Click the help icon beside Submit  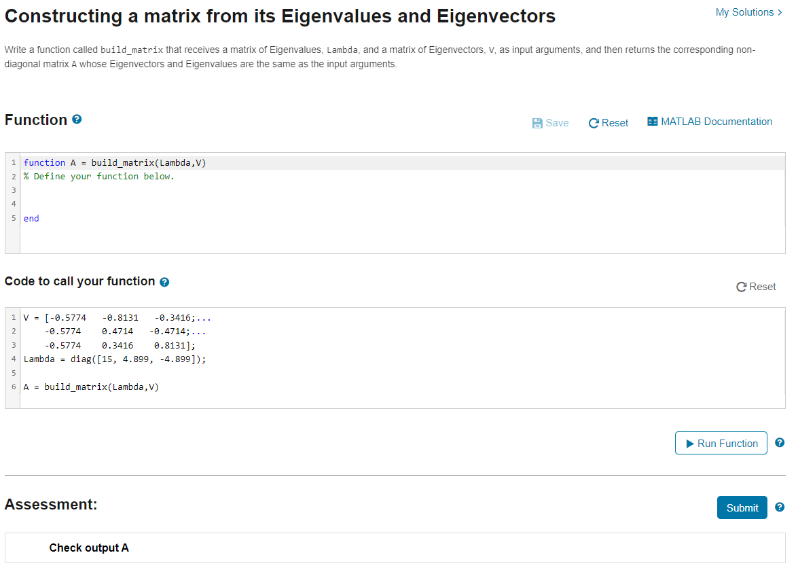[780, 507]
